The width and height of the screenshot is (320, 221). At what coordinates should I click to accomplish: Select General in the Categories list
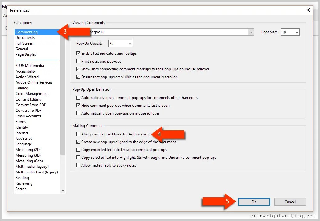coord(22,49)
